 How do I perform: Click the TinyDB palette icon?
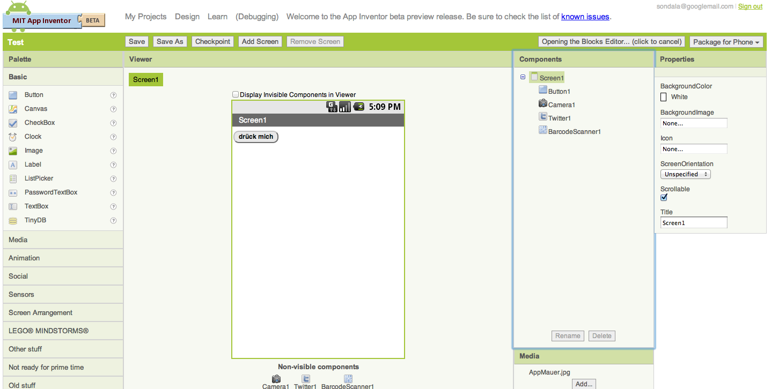point(13,220)
